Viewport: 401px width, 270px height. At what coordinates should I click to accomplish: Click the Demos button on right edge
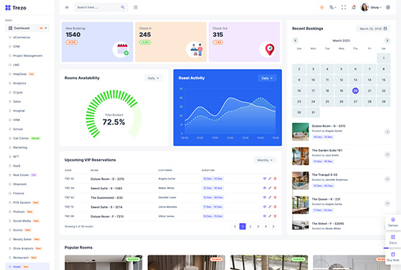[x=393, y=222]
